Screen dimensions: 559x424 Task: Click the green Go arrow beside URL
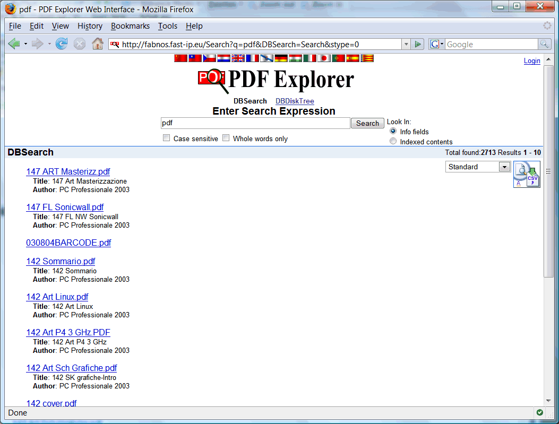418,45
